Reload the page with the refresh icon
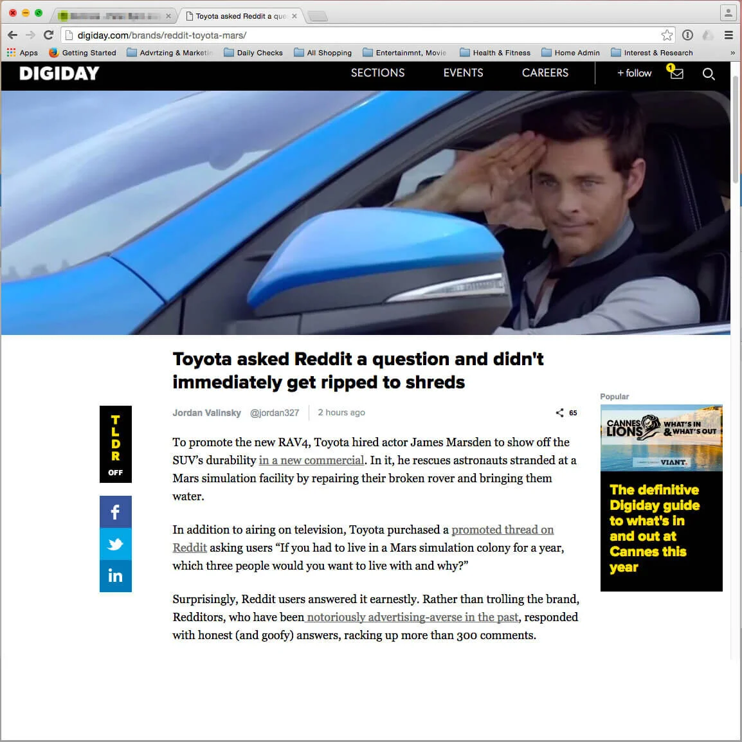The height and width of the screenshot is (742, 742). pyautogui.click(x=48, y=35)
